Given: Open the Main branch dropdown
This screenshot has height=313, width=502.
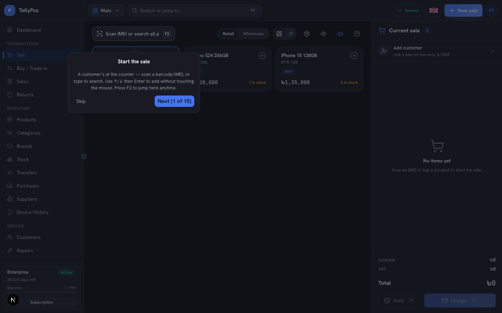Looking at the screenshot, I should tap(106, 10).
